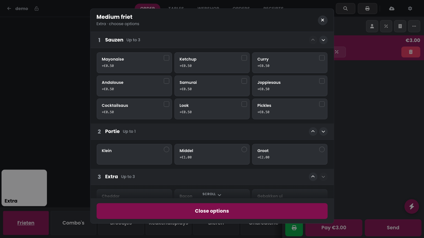This screenshot has width=424, height=238.
Task: Click the lightning quick-action button
Action: (412, 206)
